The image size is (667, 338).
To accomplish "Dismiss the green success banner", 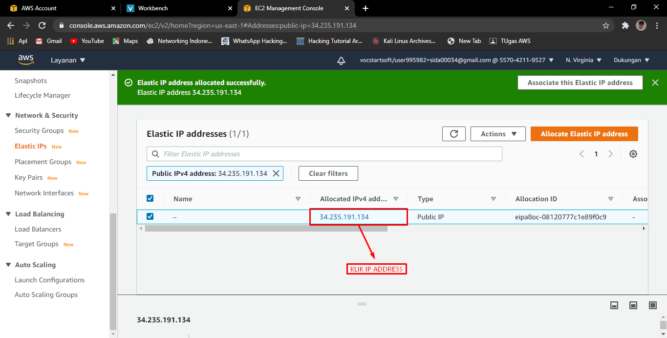I will coord(655,83).
